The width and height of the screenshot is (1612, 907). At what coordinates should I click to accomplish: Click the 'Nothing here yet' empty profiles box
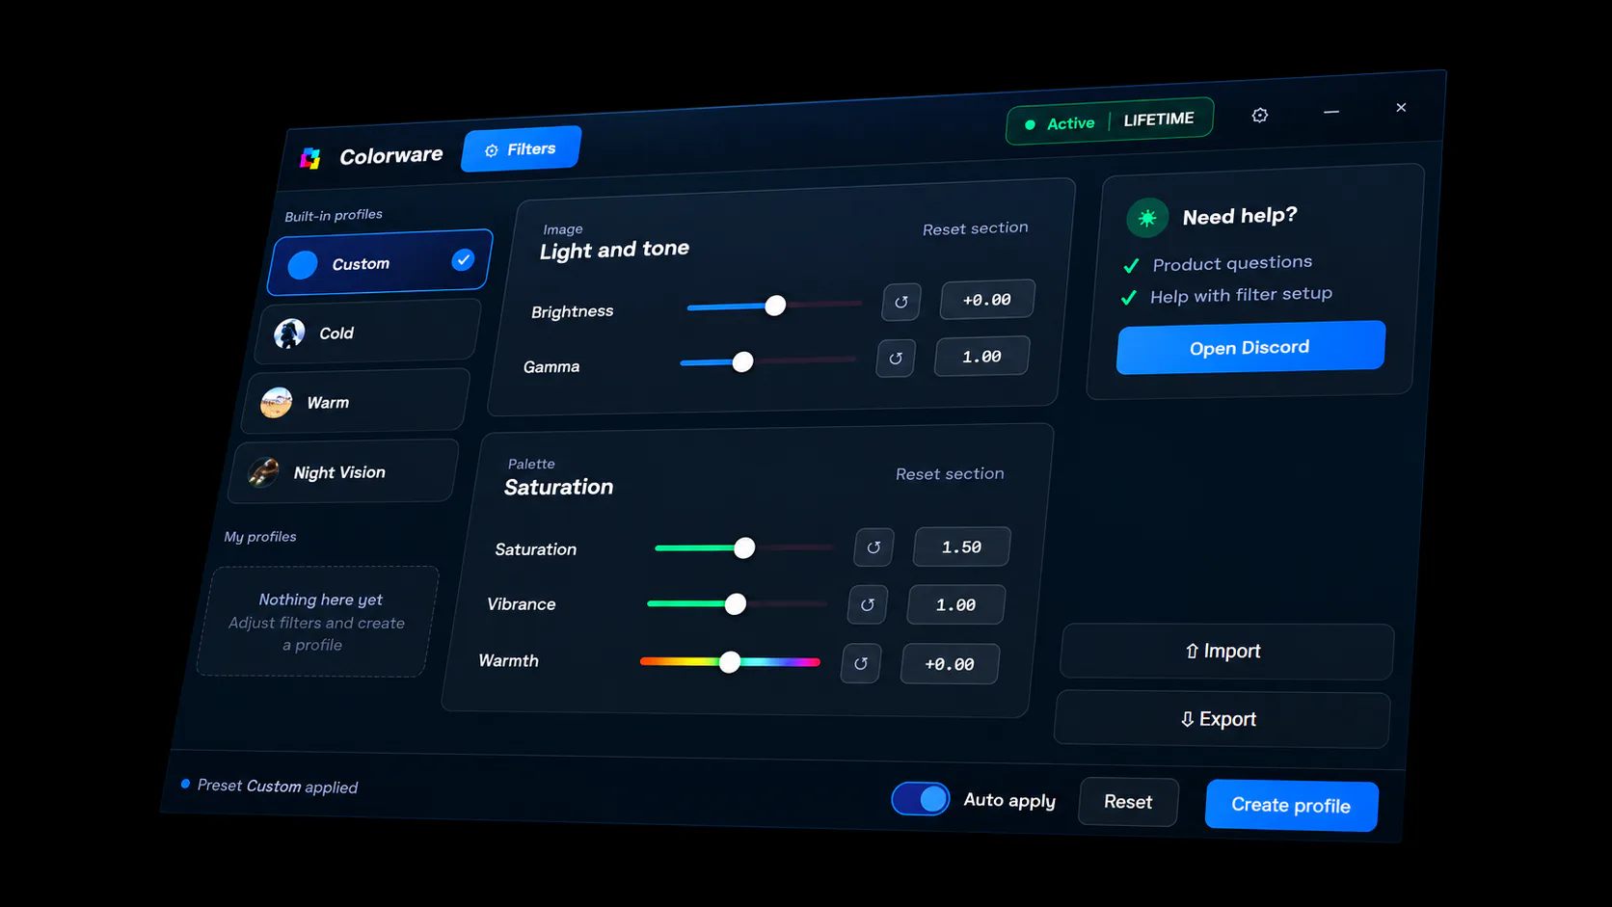(318, 622)
